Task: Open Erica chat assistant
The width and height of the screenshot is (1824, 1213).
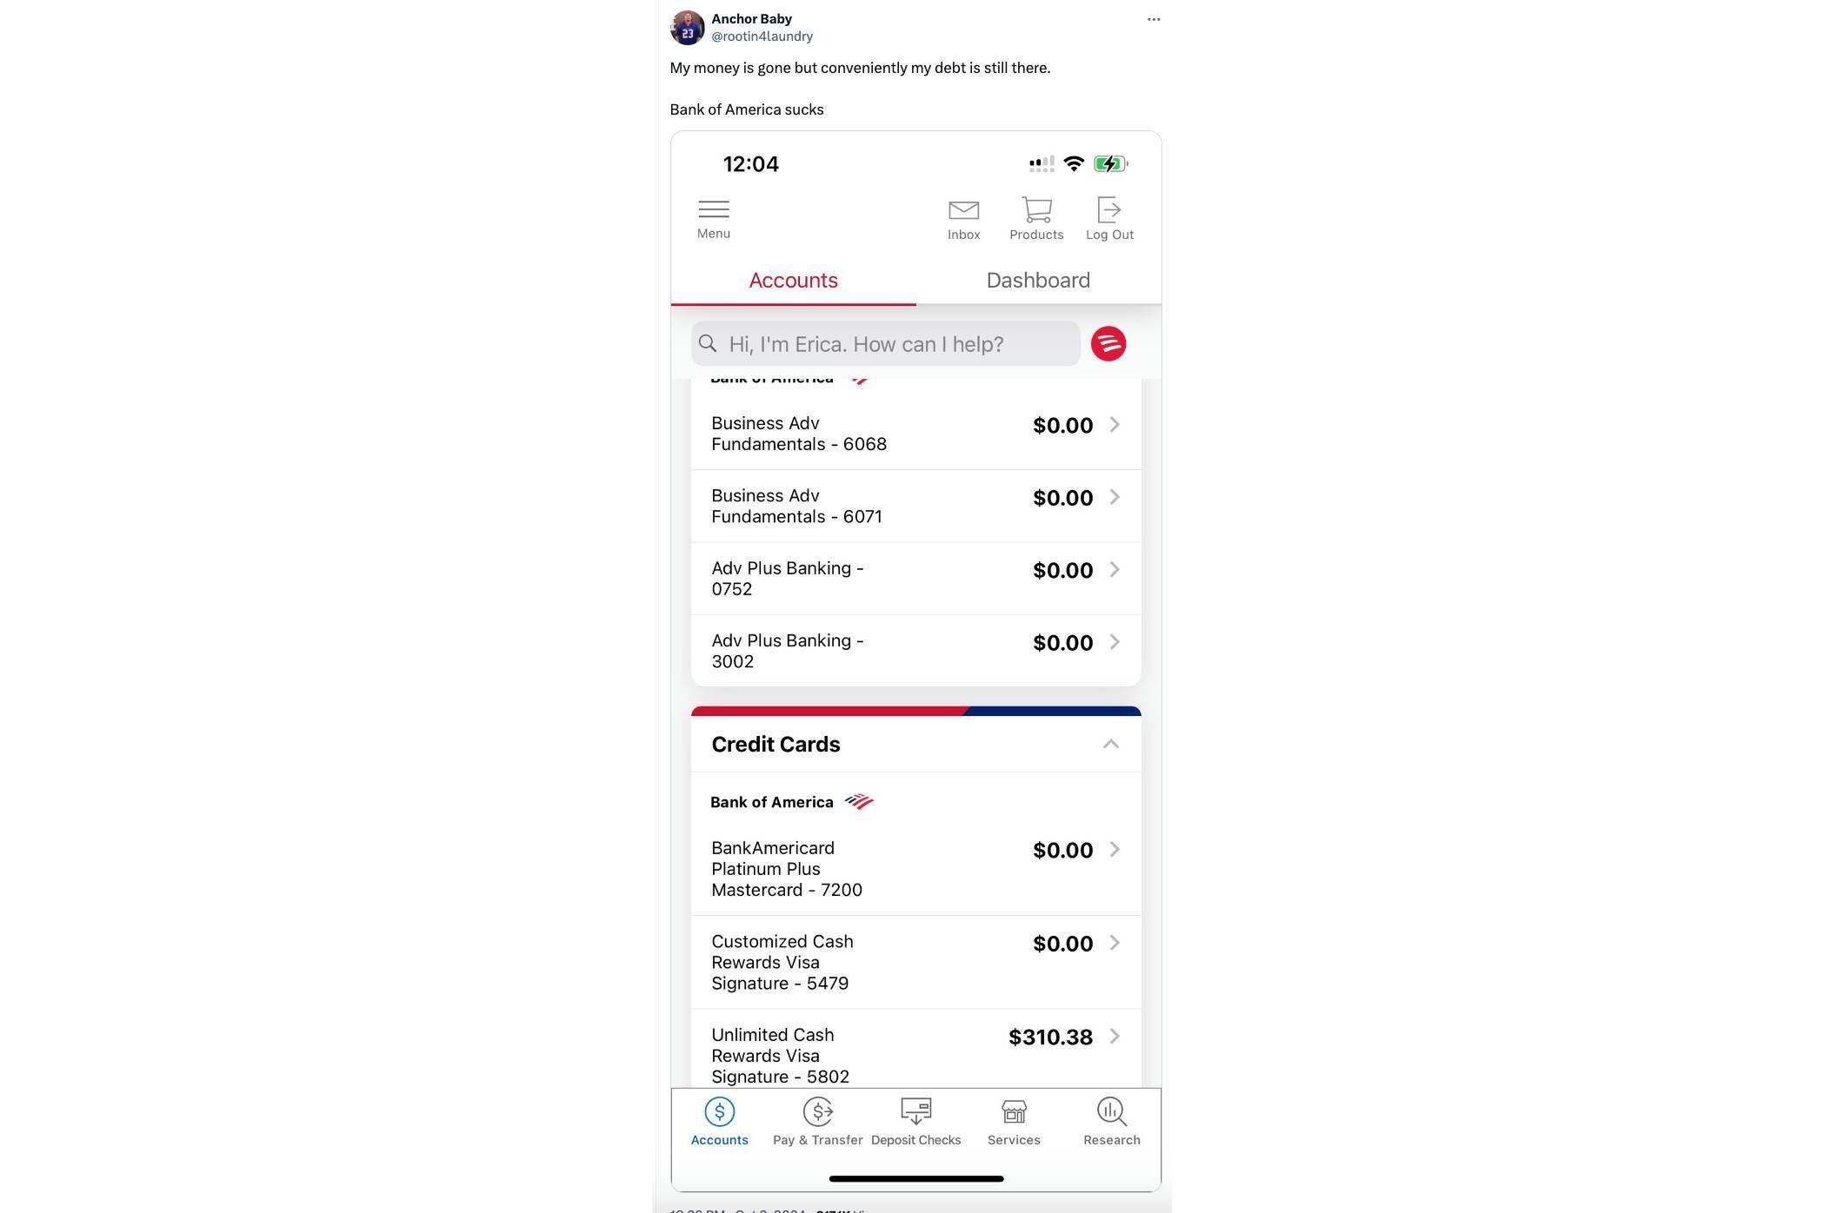Action: coord(1112,344)
